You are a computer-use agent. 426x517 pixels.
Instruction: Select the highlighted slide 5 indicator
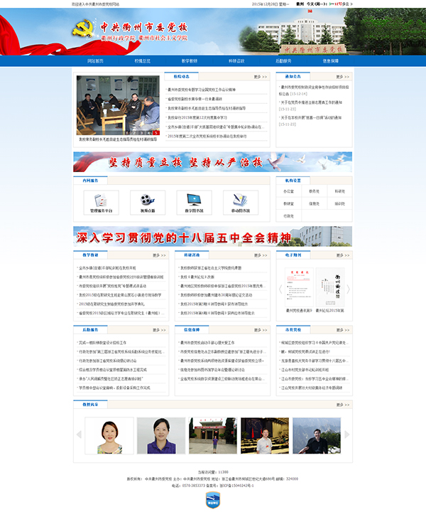pos(156,133)
